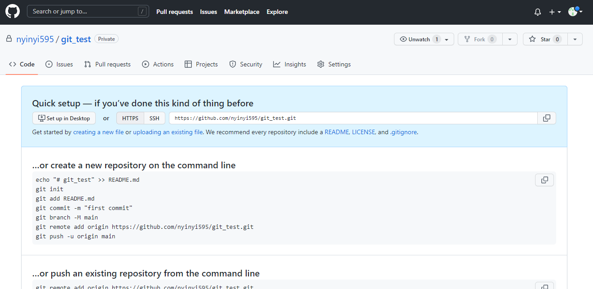Go to Marketplace in the top navigation
Image resolution: width=593 pixels, height=289 pixels.
click(242, 12)
